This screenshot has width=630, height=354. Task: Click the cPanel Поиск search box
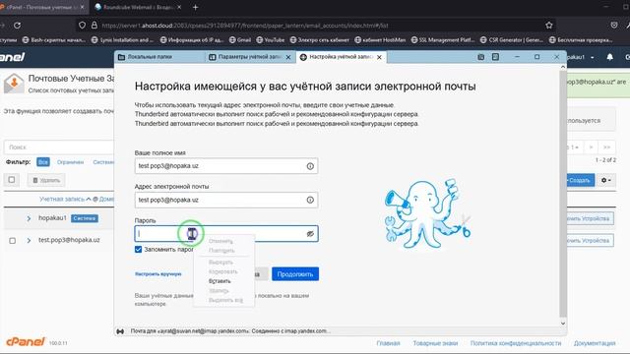tap(59, 147)
